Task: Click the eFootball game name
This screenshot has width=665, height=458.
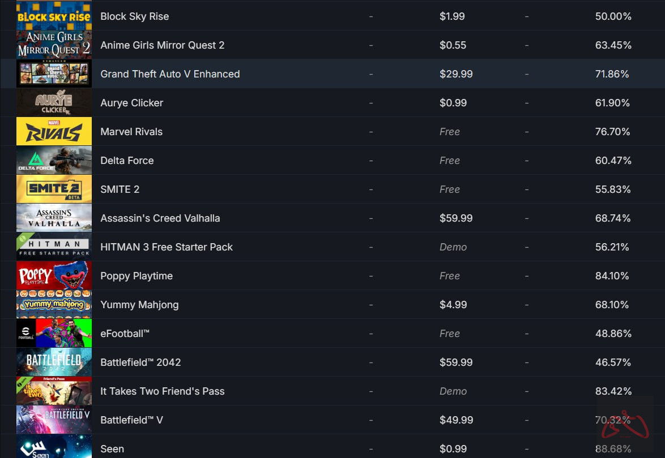Action: [125, 334]
